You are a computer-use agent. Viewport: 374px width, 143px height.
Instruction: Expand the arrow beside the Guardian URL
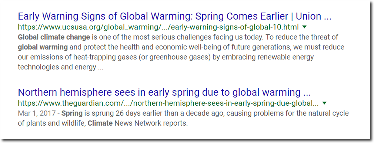[x=324, y=103]
